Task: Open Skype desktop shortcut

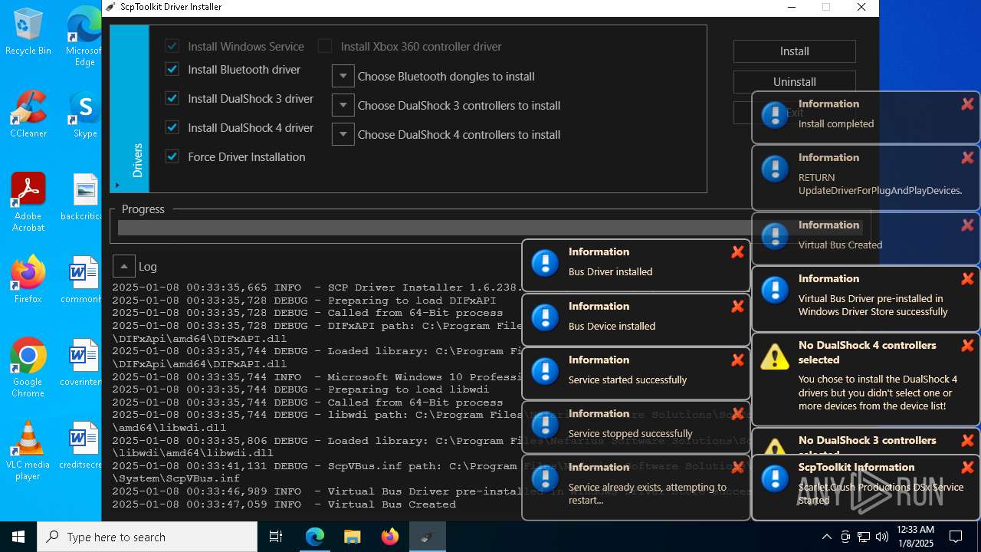Action: click(x=85, y=114)
